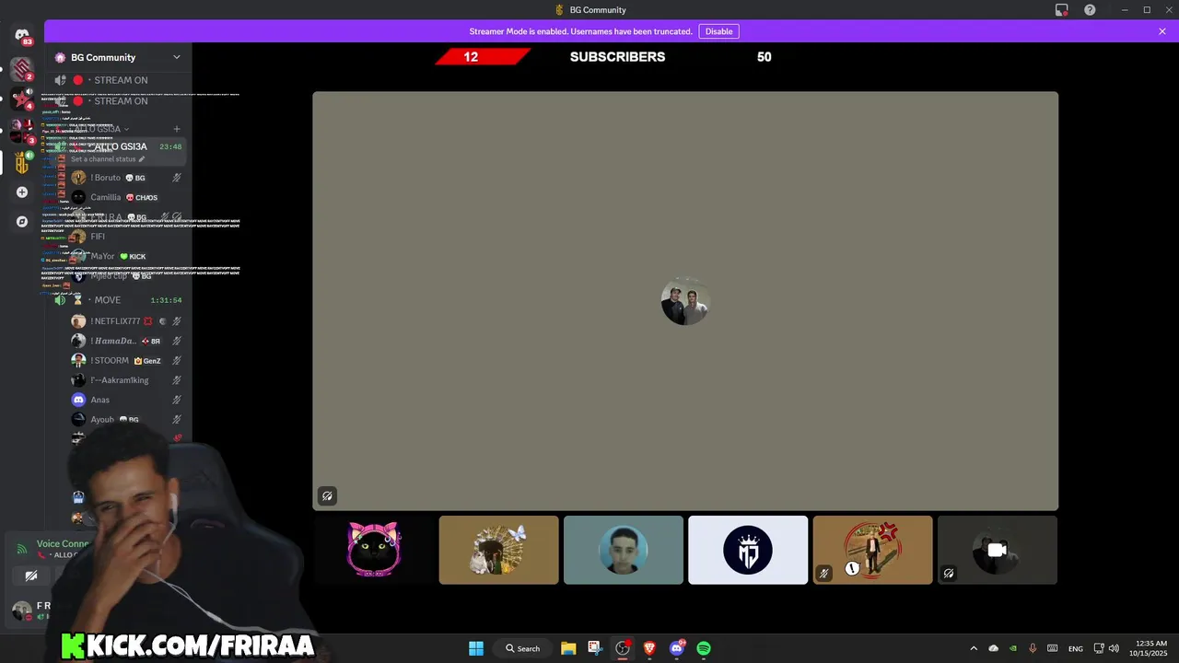This screenshot has height=663, width=1179.
Task: Focus the large center participant tile
Action: pos(685,301)
